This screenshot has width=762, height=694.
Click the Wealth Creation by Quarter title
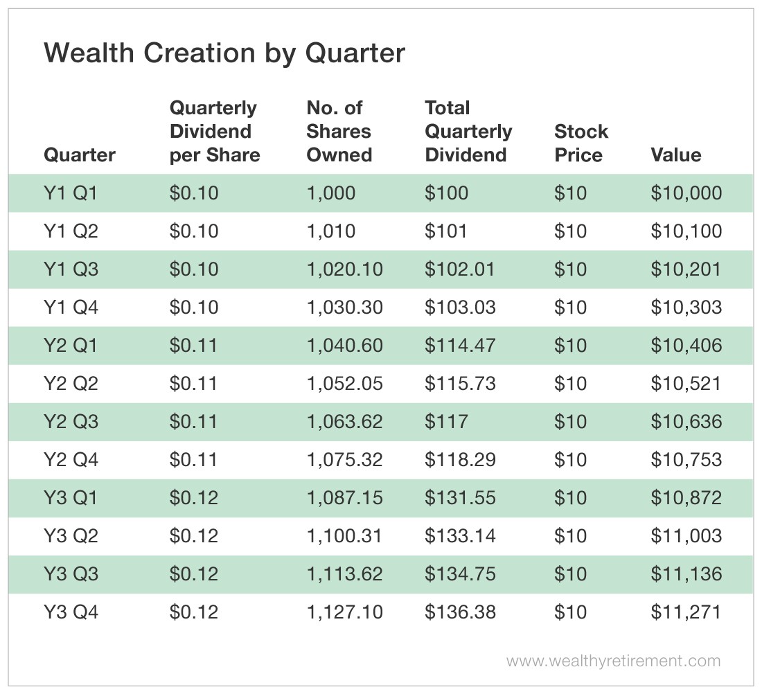(x=224, y=53)
